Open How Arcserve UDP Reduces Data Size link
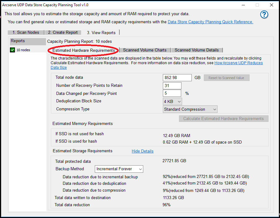Image resolution: width=280 pixels, height=218 pixels. 239,63
